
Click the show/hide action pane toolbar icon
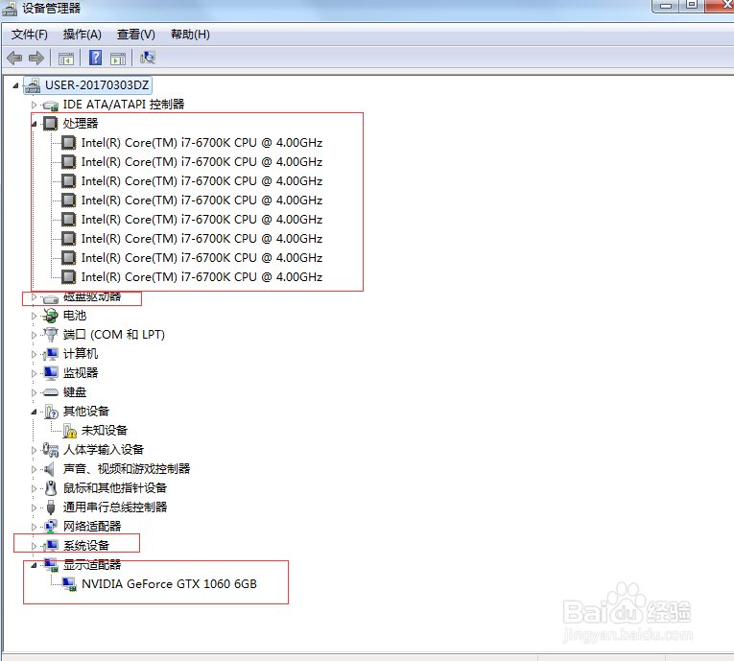coord(118,59)
